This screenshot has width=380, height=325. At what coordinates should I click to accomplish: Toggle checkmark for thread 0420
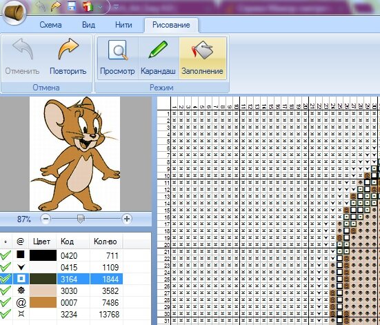point(6,255)
